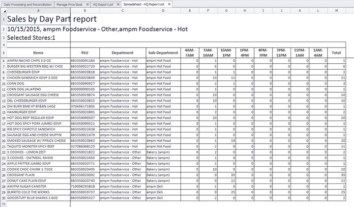This screenshot has width=354, height=207.
Task: Select the '3 COOKIES - LEMON ZEST' cell
Action: point(38,152)
